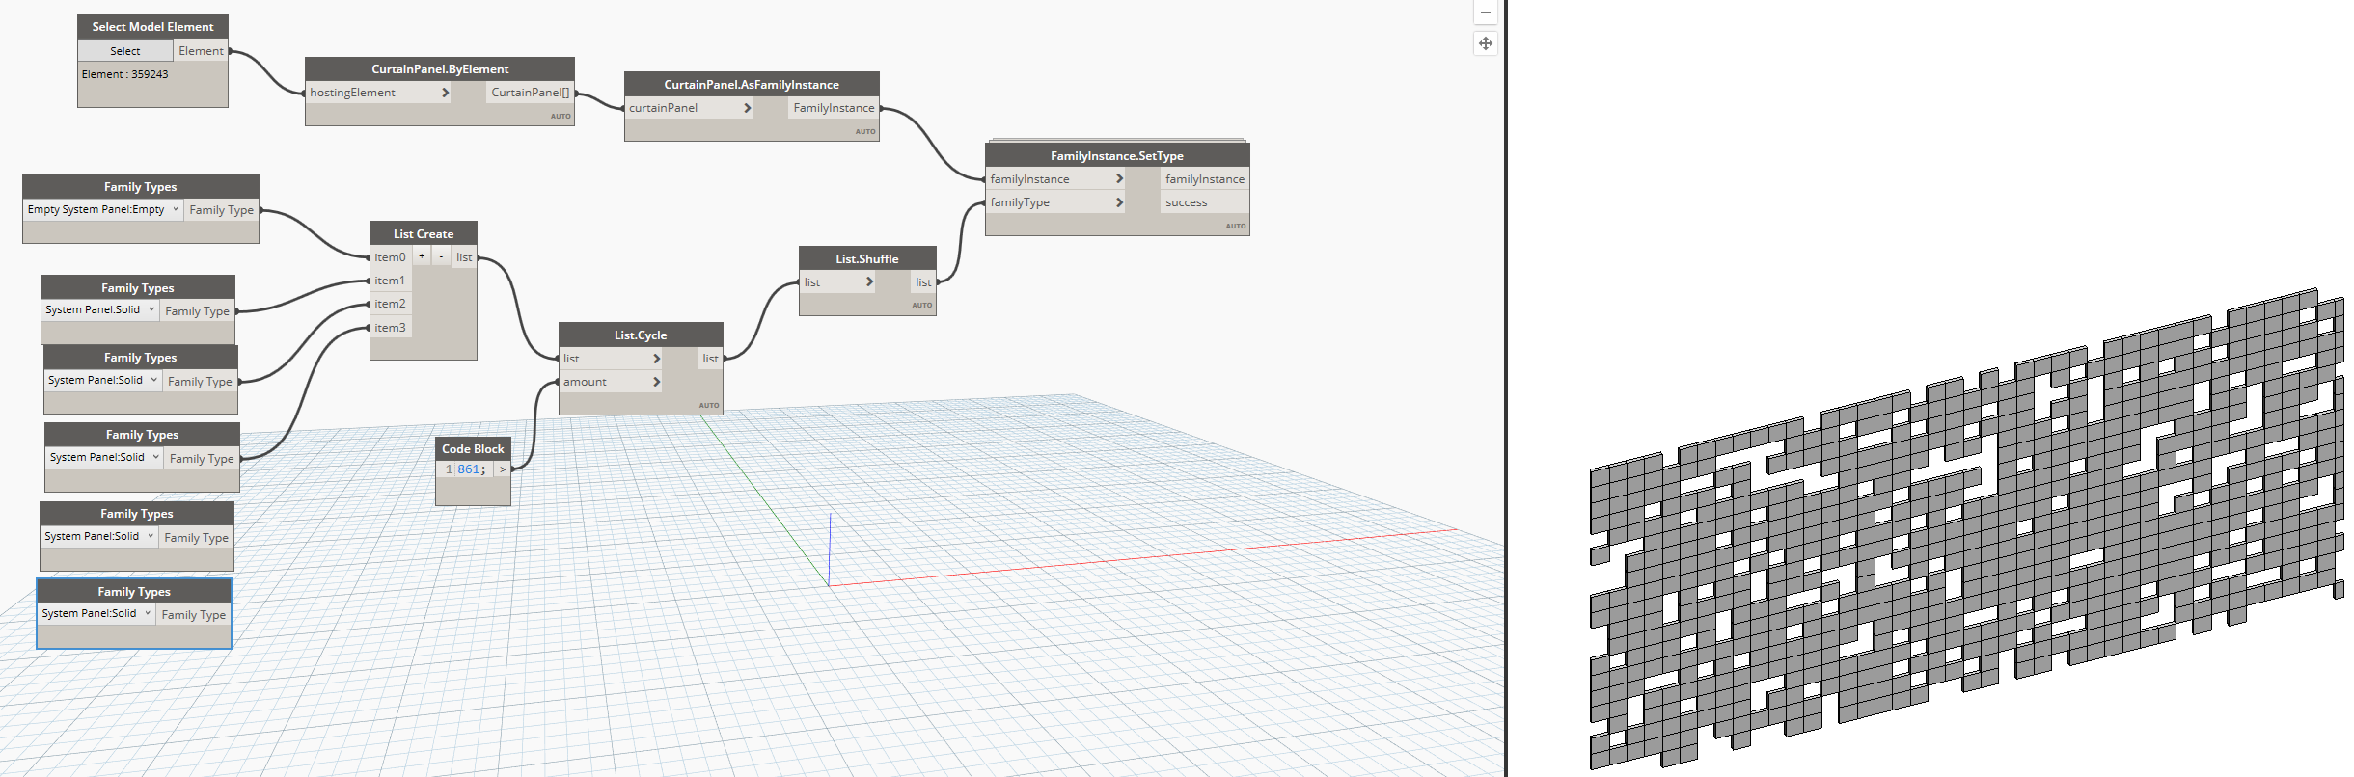The width and height of the screenshot is (2354, 777).
Task: Click the success output port
Action: [x=1204, y=202]
